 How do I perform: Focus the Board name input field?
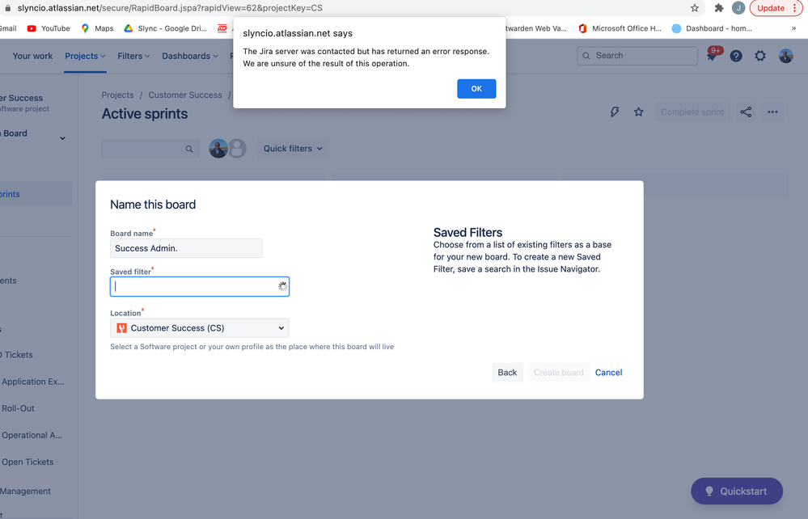[186, 248]
